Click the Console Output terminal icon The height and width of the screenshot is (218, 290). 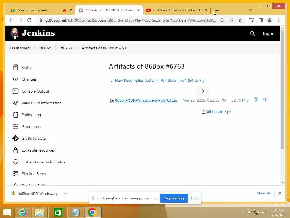16,91
